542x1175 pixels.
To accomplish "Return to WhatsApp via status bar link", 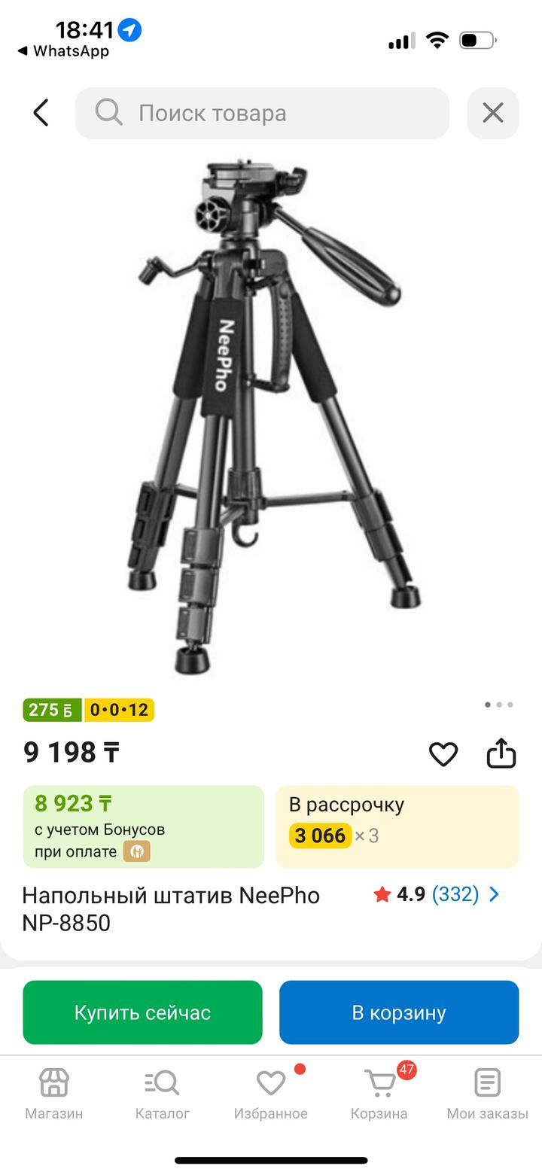I will tap(63, 51).
